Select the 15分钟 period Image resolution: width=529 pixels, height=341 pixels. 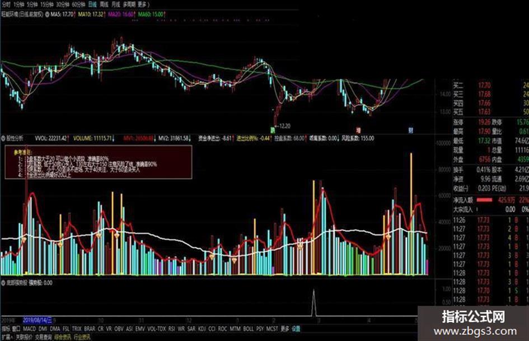click(47, 4)
